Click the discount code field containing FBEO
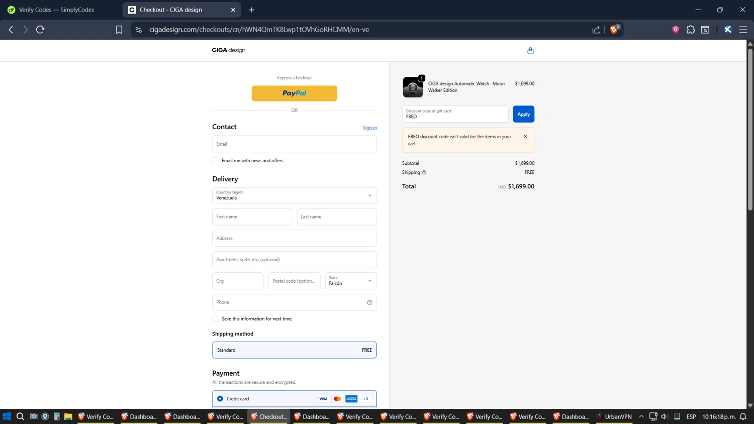This screenshot has height=424, width=754. [455, 114]
